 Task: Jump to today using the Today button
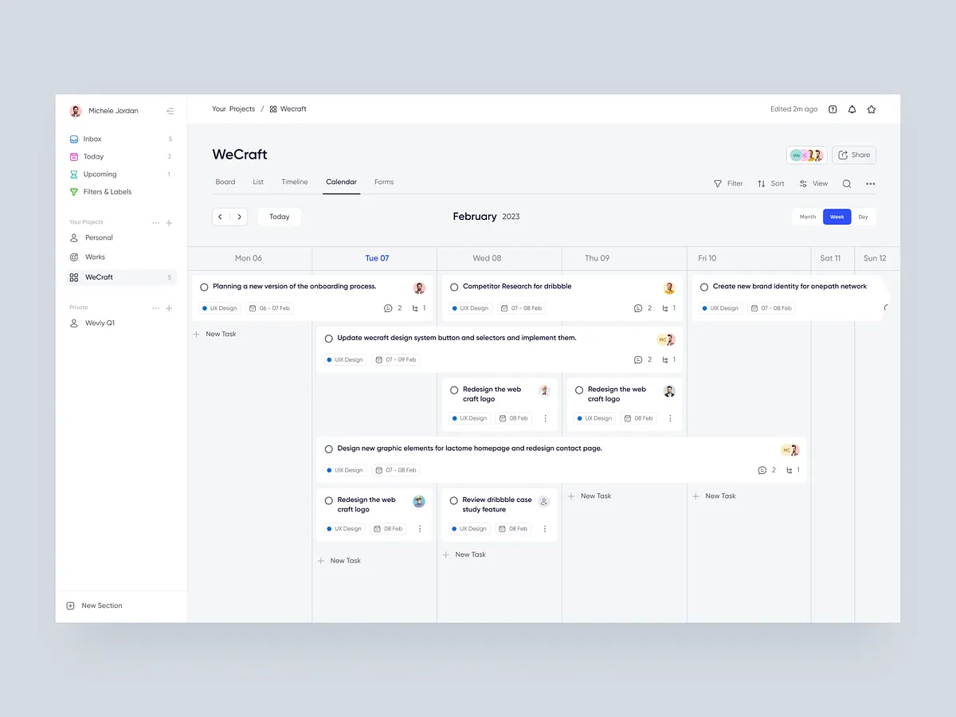coord(279,216)
